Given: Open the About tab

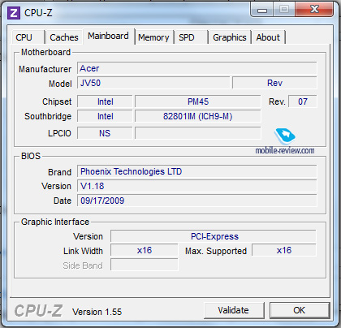Looking at the screenshot, I should point(268,37).
